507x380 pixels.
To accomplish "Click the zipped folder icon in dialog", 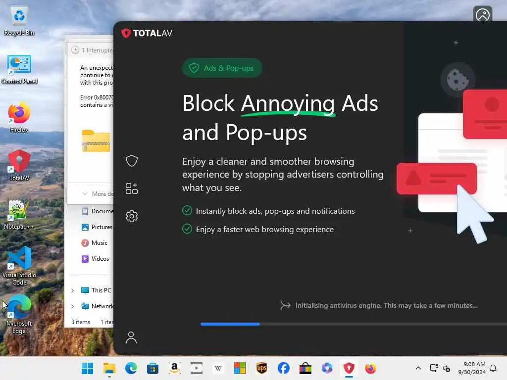I will [x=96, y=141].
